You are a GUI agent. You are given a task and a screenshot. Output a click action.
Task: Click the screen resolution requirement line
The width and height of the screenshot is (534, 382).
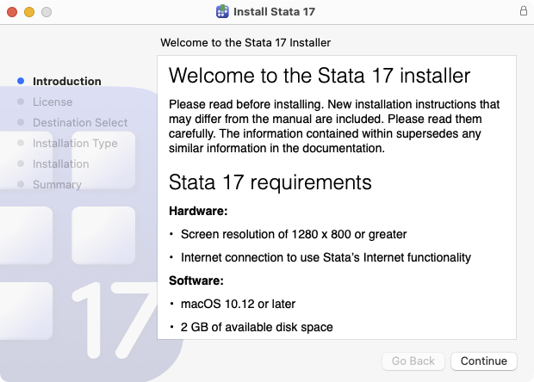293,234
